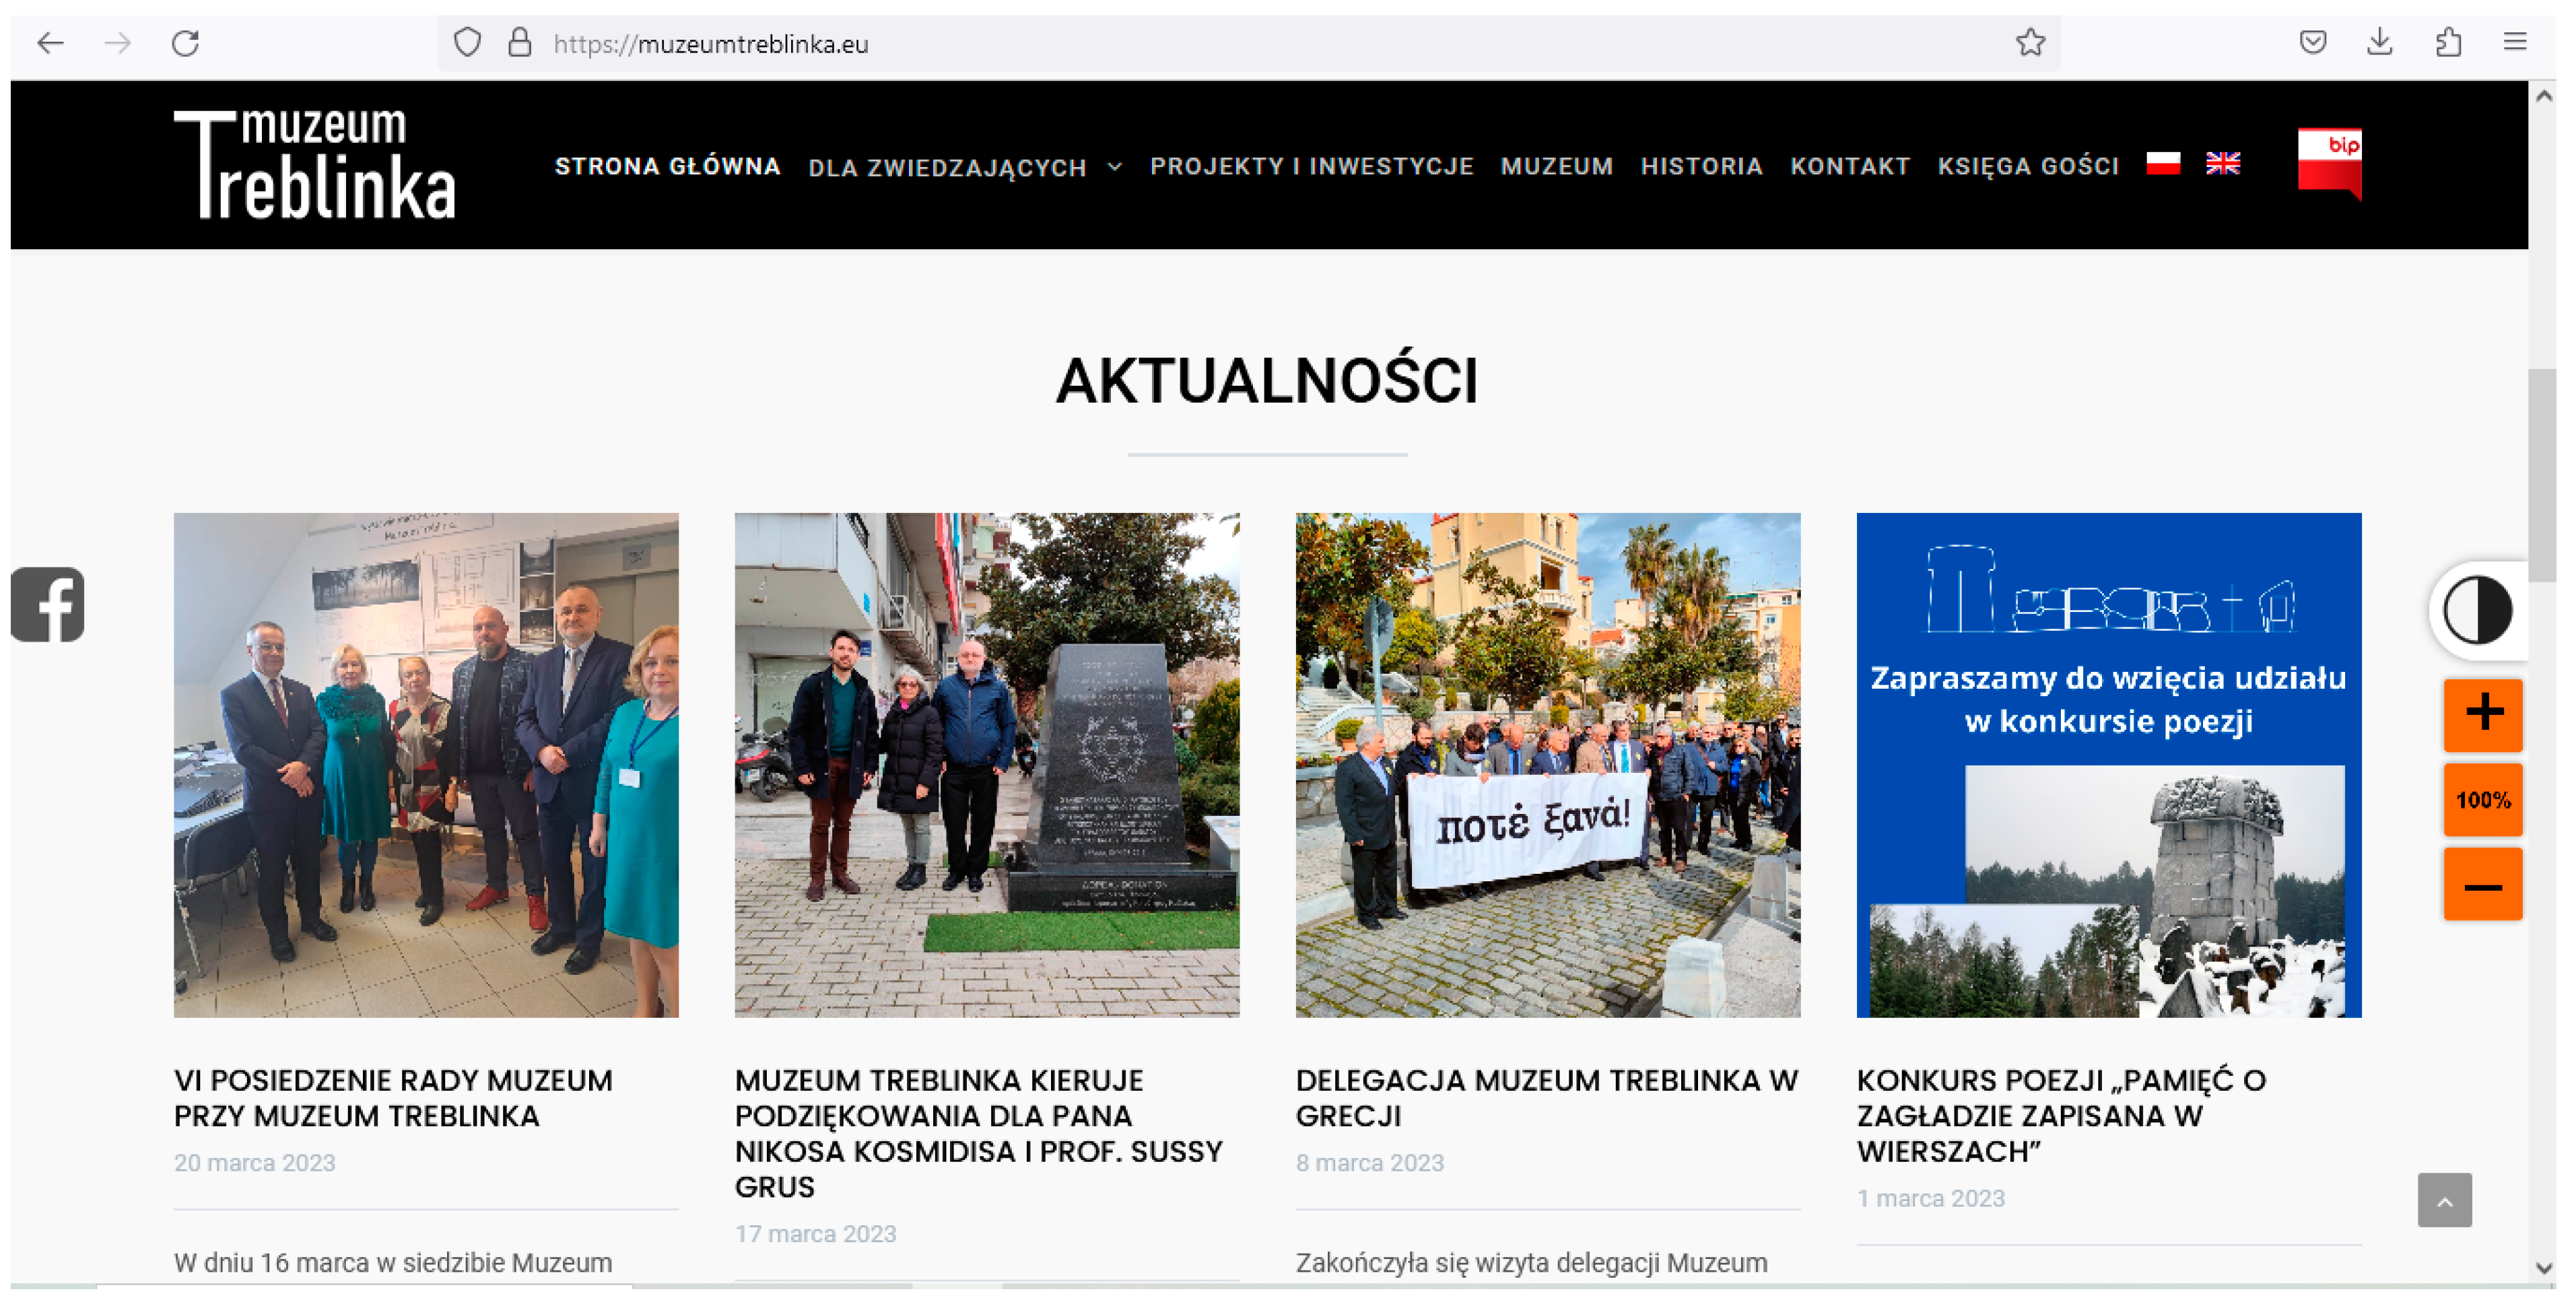Reset zoom with 100% button

[x=2483, y=800]
